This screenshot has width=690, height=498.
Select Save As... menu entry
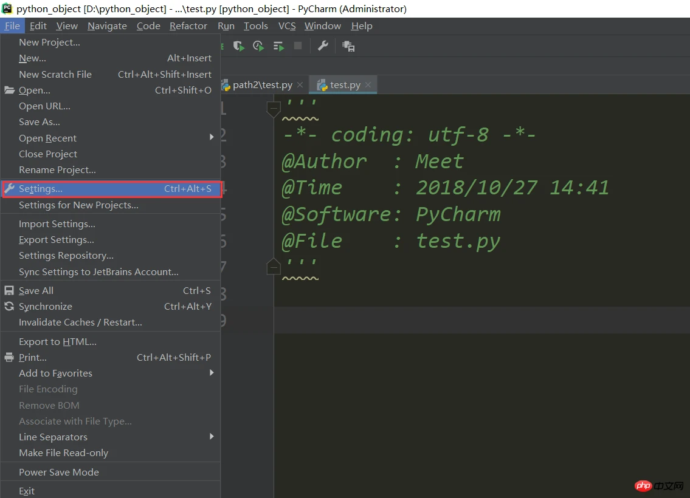point(110,121)
